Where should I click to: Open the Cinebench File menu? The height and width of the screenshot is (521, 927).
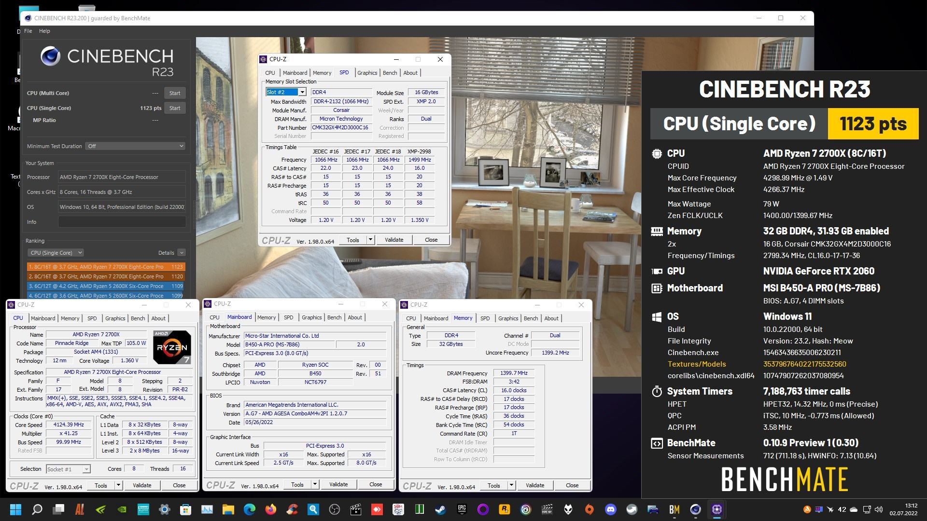pyautogui.click(x=28, y=31)
